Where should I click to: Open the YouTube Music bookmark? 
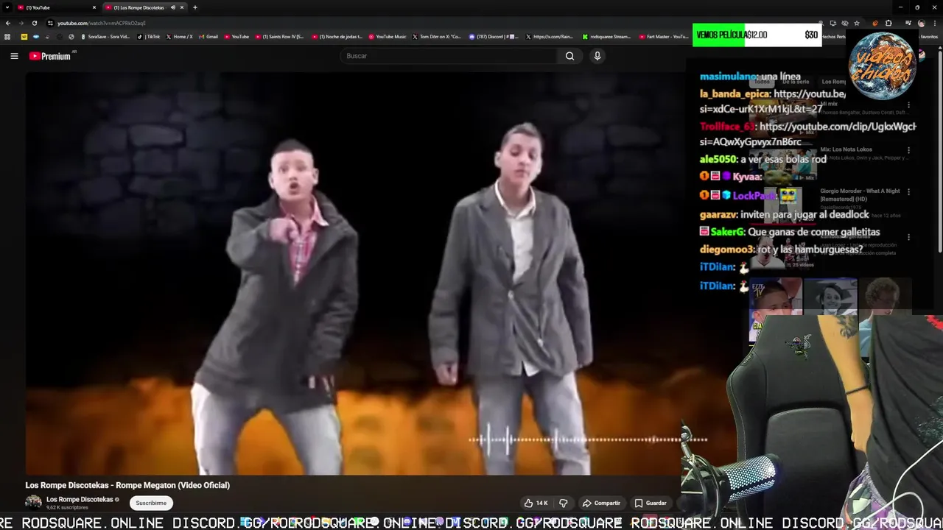(x=388, y=36)
